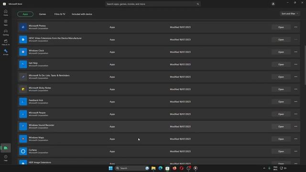Click the Microsoft To Do app icon

coord(23,77)
